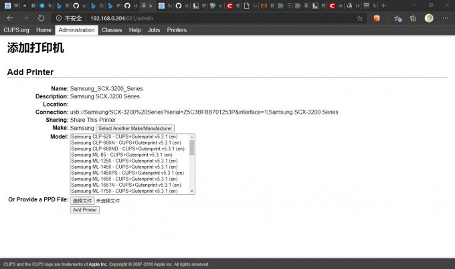Open the user profile avatar
The height and width of the screenshot is (269, 455).
(x=429, y=18)
